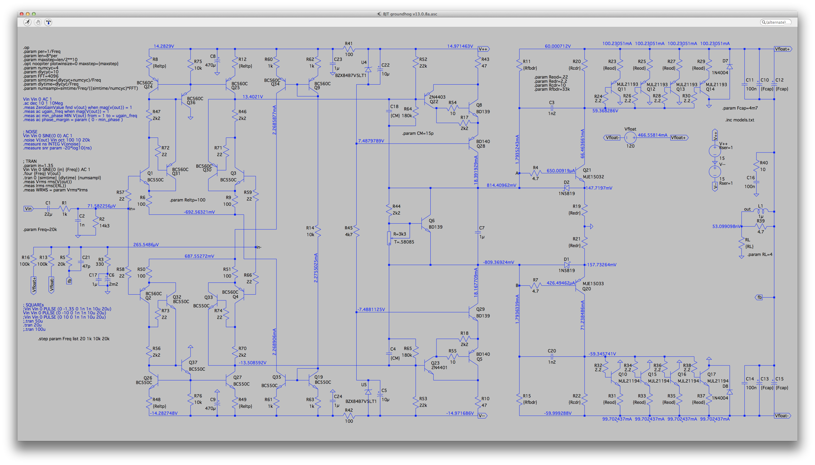The image size is (815, 465).
Task: Select resistor R41 100 on the top rail
Action: tap(349, 49)
